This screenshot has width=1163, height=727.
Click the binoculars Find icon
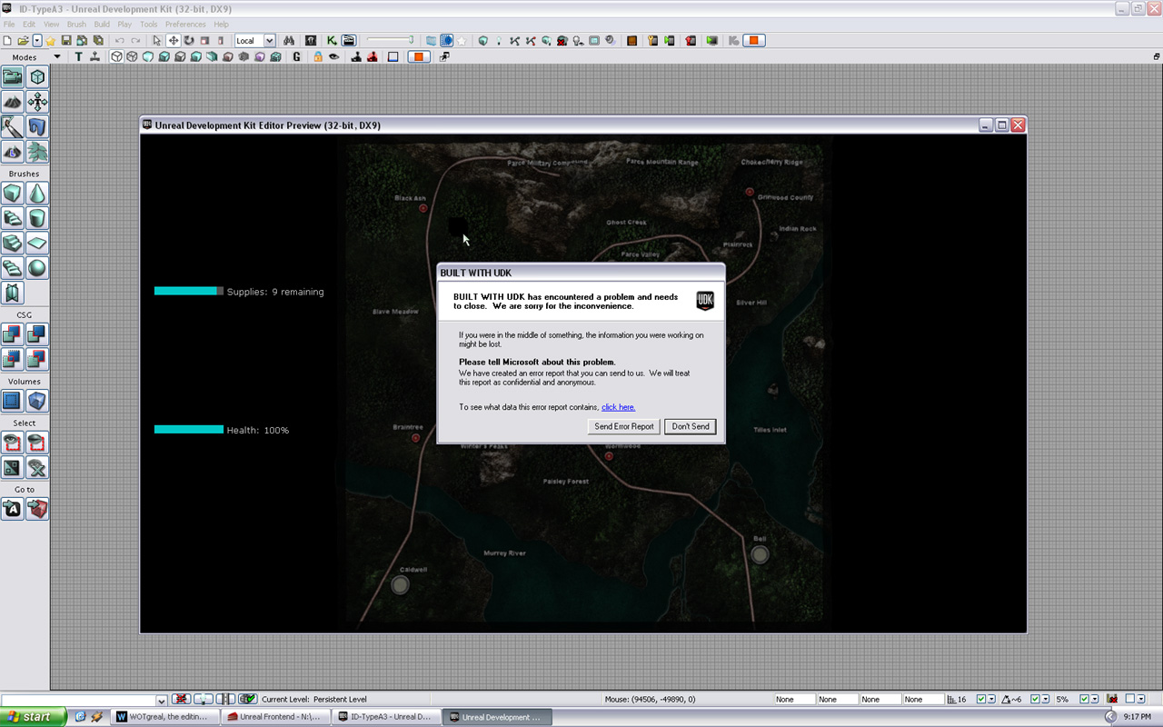pyautogui.click(x=289, y=41)
